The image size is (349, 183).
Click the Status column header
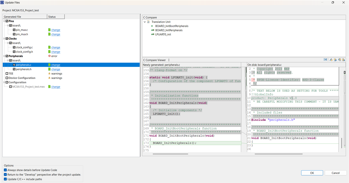click(x=56, y=17)
